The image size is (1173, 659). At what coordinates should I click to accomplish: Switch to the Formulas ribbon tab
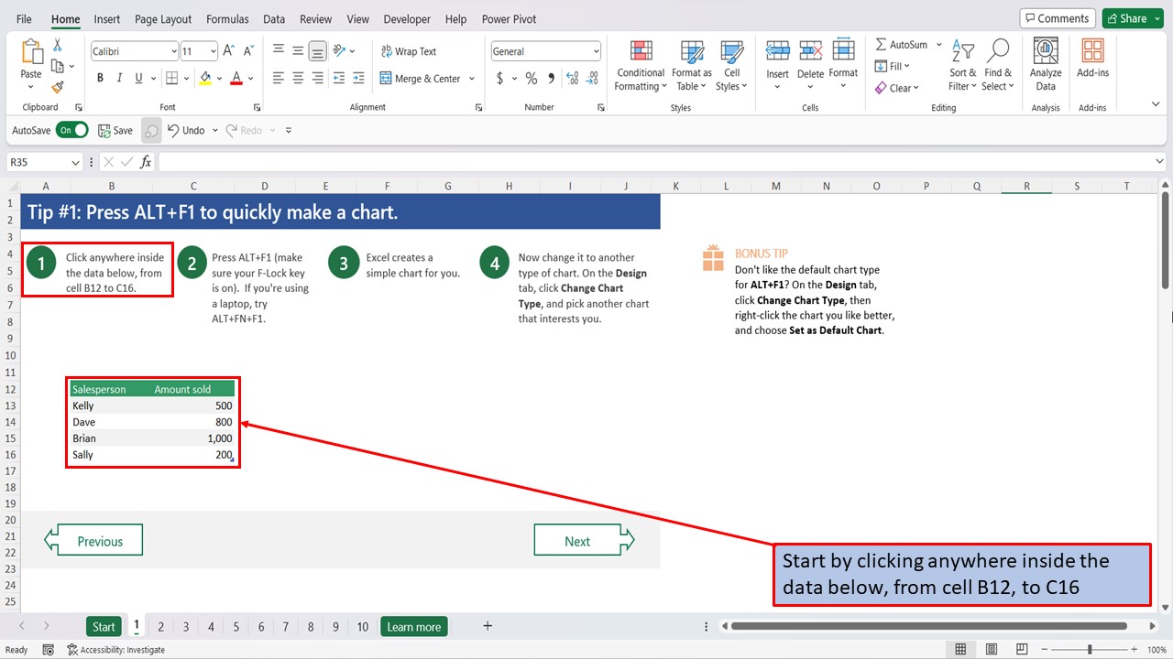point(227,18)
